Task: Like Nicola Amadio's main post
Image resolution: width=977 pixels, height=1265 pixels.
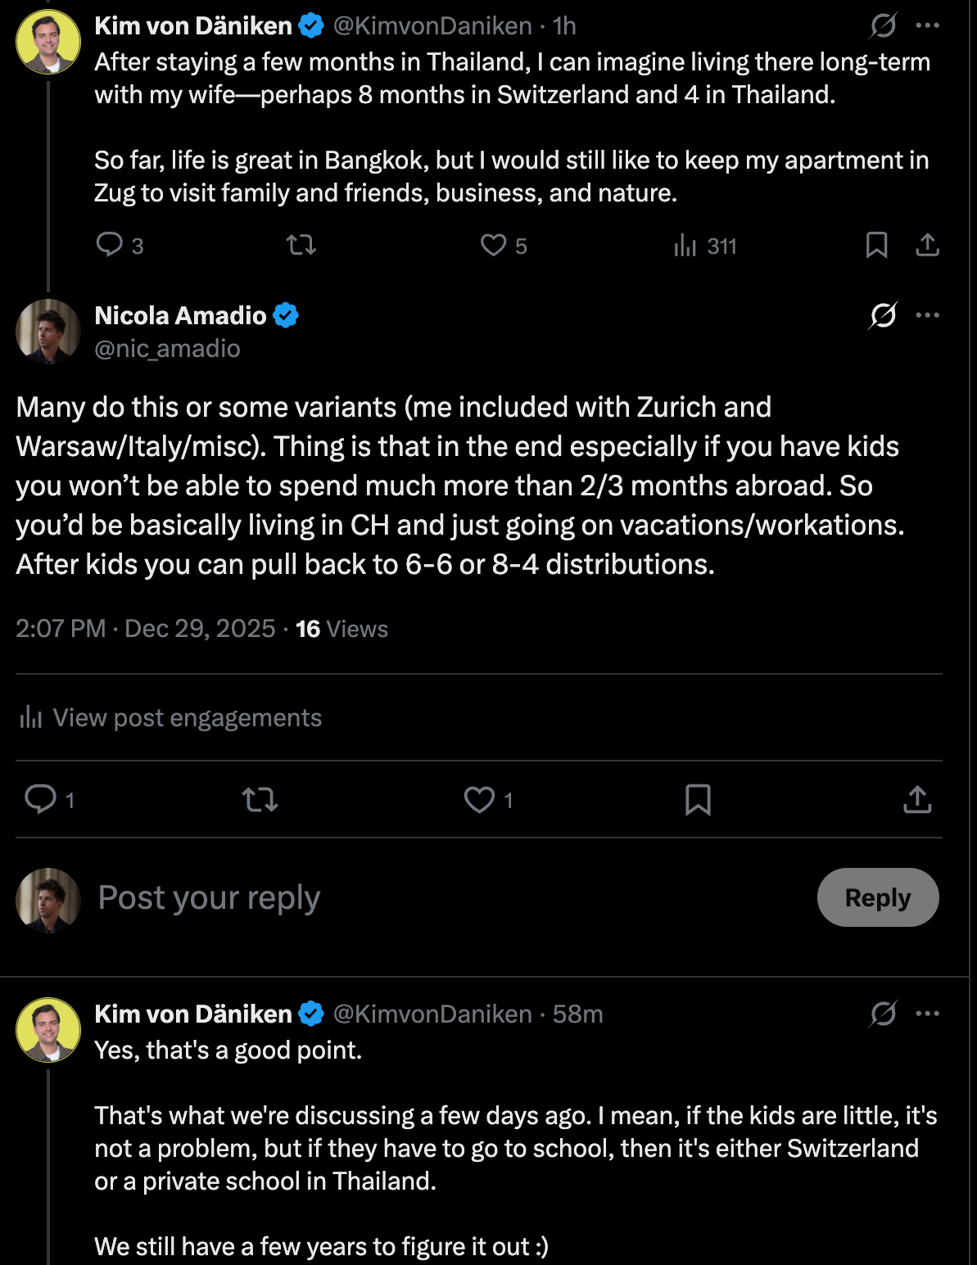Action: 480,799
